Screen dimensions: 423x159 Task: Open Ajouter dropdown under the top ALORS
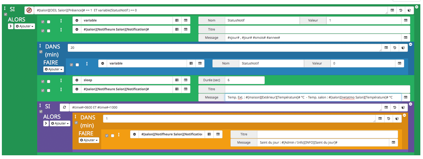[x=25, y=26]
